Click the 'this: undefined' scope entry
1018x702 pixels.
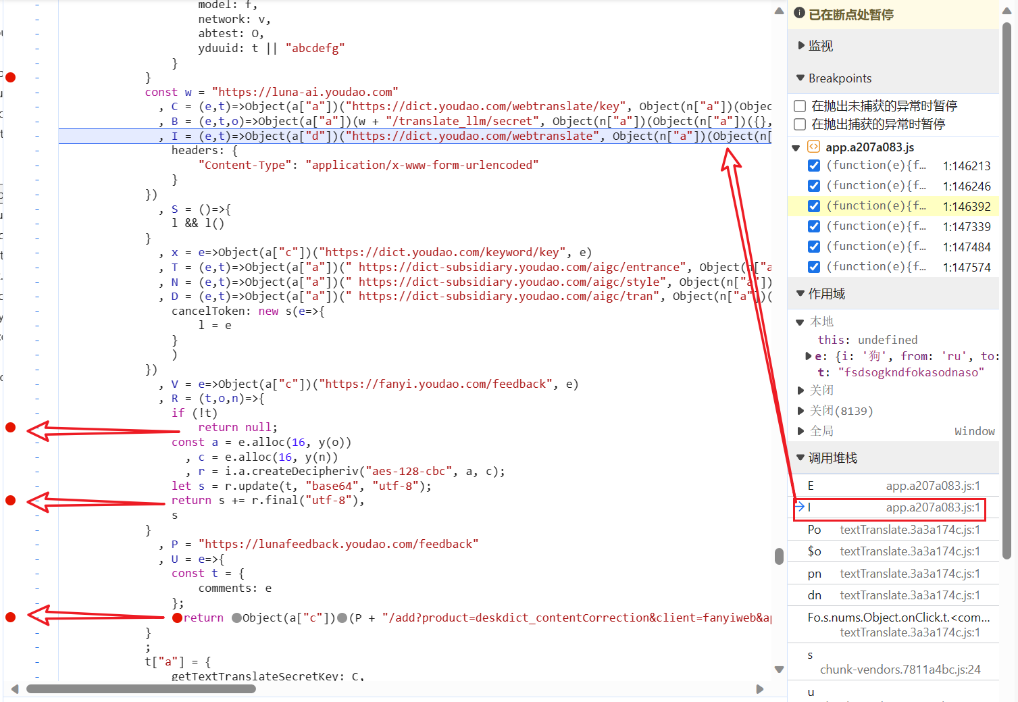pyautogui.click(x=867, y=340)
